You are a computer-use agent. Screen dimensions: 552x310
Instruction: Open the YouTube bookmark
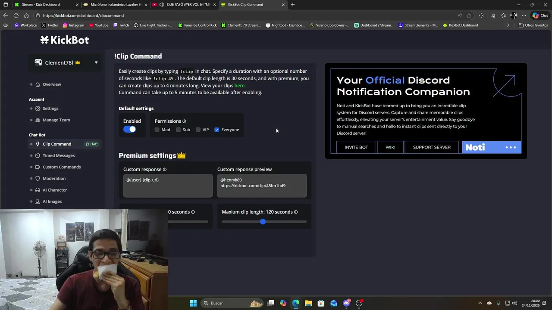(x=98, y=25)
